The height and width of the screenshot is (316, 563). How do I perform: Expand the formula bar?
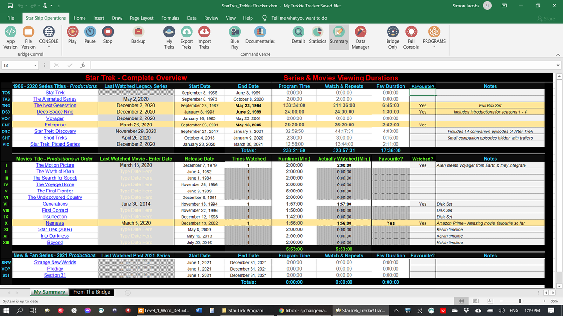[558, 66]
